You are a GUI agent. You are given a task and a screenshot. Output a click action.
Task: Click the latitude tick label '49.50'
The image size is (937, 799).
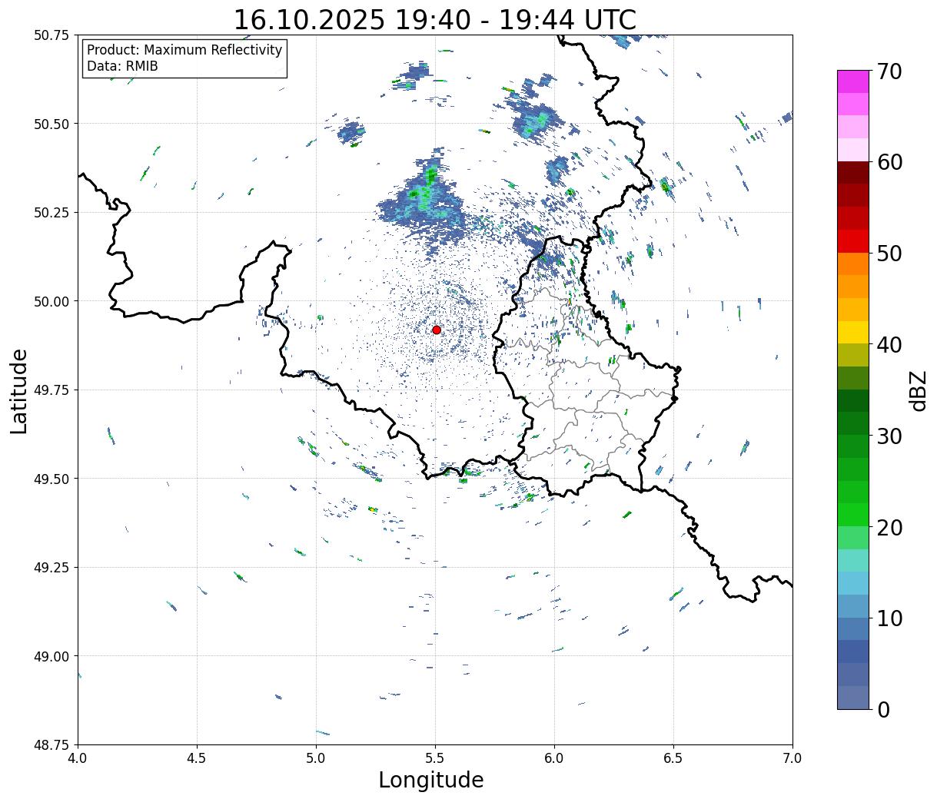click(51, 479)
